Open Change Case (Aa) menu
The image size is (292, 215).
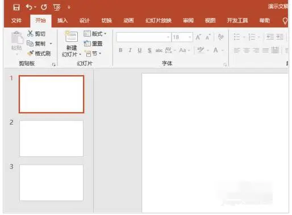pyautogui.click(x=184, y=50)
